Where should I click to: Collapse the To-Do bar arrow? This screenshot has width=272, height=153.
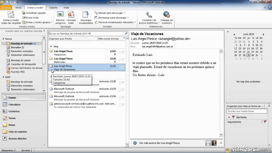(228, 32)
